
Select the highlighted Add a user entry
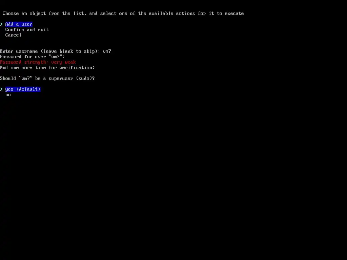(19, 24)
